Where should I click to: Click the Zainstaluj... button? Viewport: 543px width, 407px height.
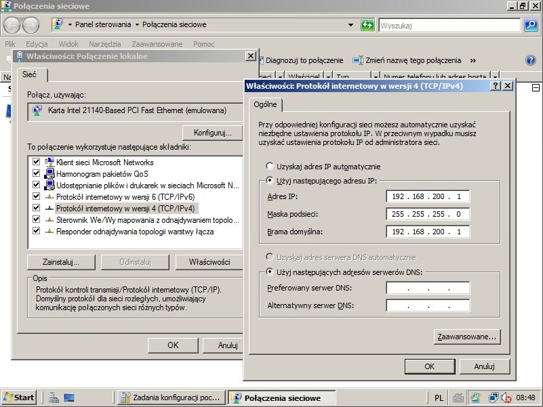61,262
